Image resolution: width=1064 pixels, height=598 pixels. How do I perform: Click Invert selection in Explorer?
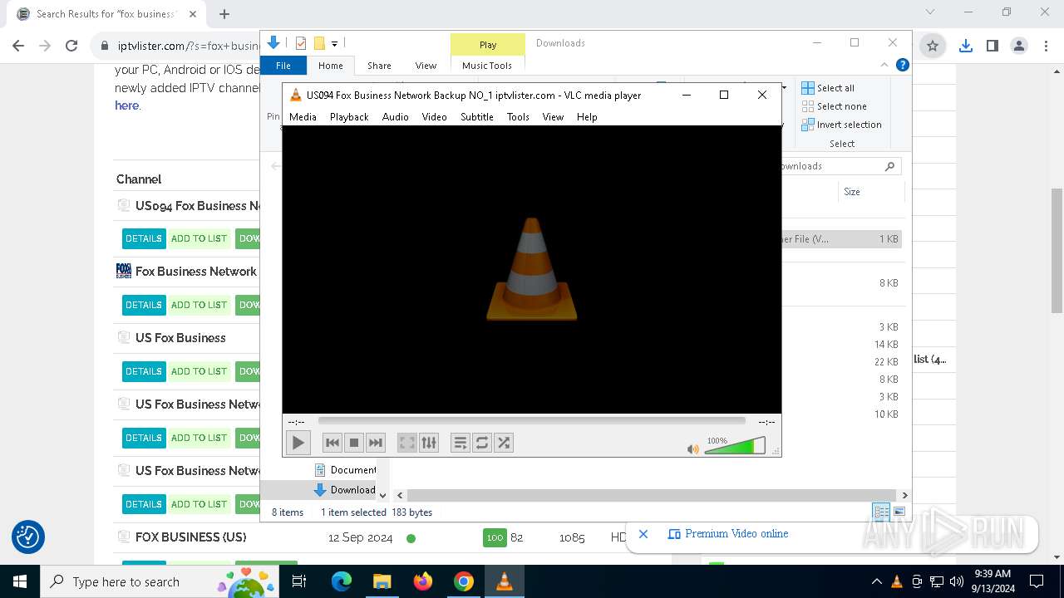point(841,125)
